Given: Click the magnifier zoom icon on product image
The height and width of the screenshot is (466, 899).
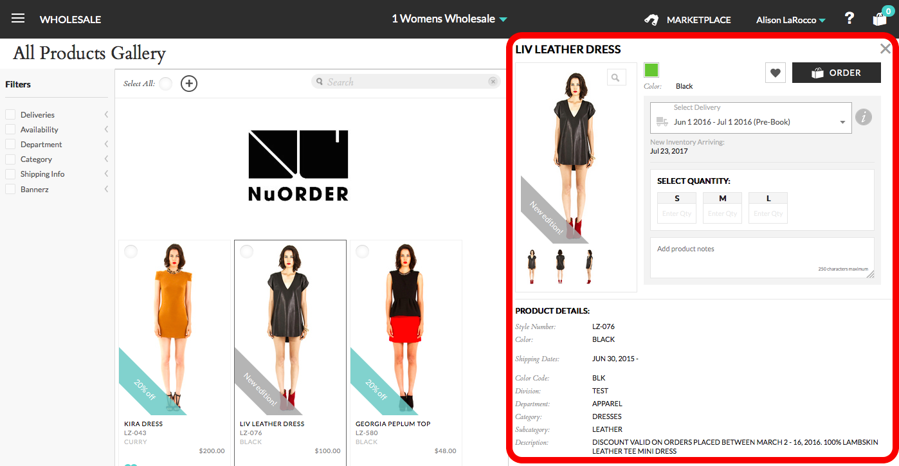Looking at the screenshot, I should [x=616, y=77].
